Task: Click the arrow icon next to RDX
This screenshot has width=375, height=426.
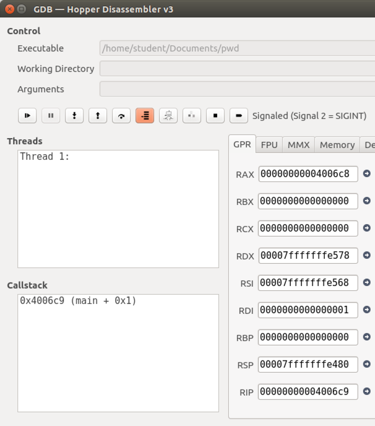Action: point(366,255)
